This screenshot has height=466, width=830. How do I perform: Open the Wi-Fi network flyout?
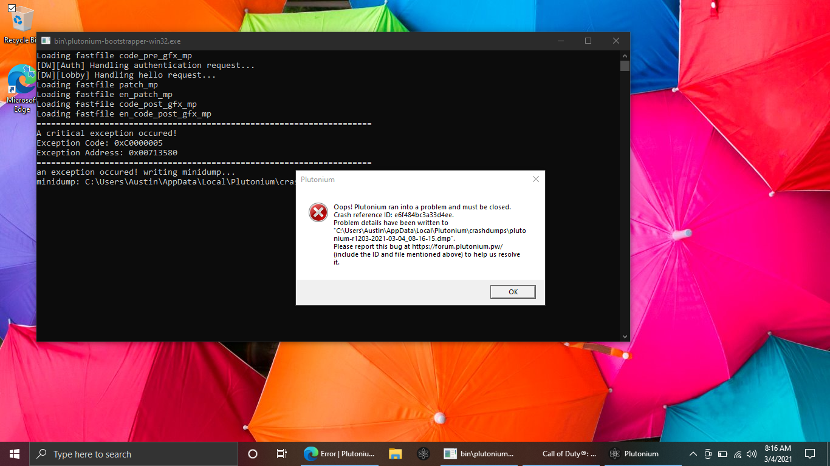(738, 454)
